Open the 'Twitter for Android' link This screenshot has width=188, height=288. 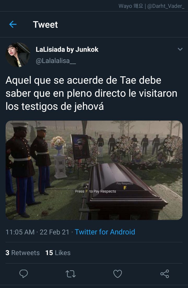(105, 232)
